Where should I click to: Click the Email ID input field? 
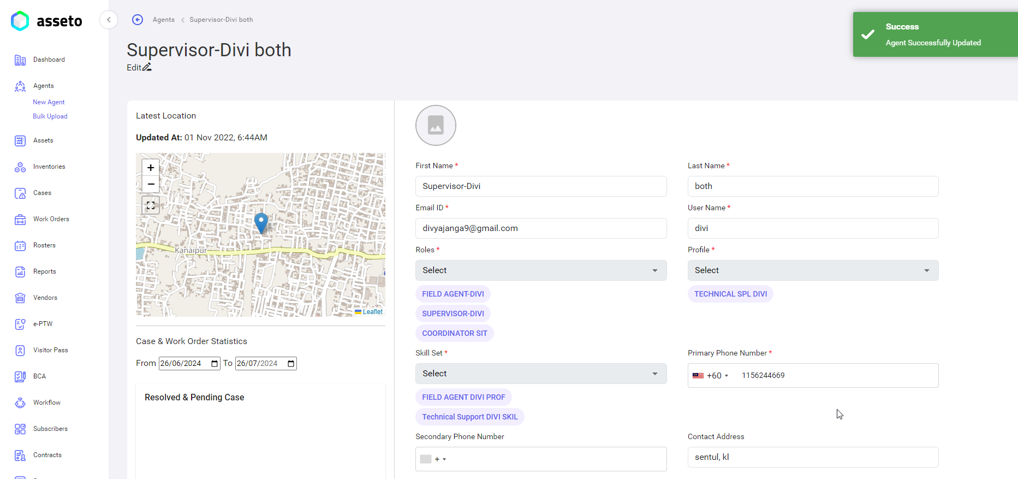pyautogui.click(x=541, y=228)
